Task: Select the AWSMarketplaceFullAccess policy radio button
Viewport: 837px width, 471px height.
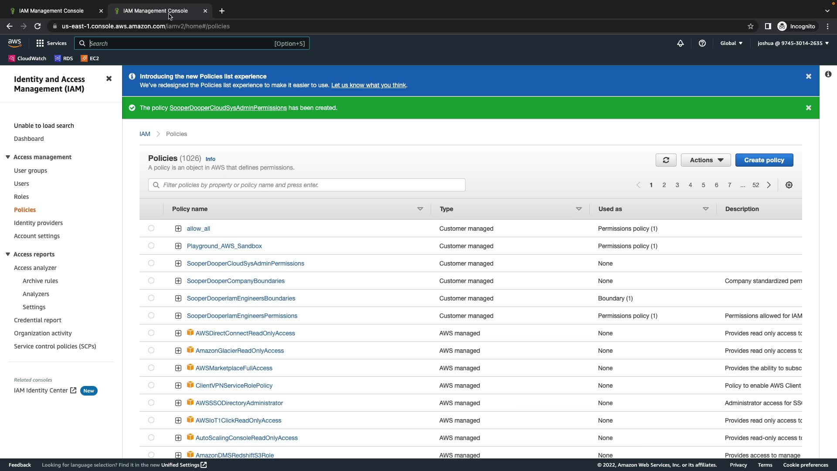Action: (151, 368)
